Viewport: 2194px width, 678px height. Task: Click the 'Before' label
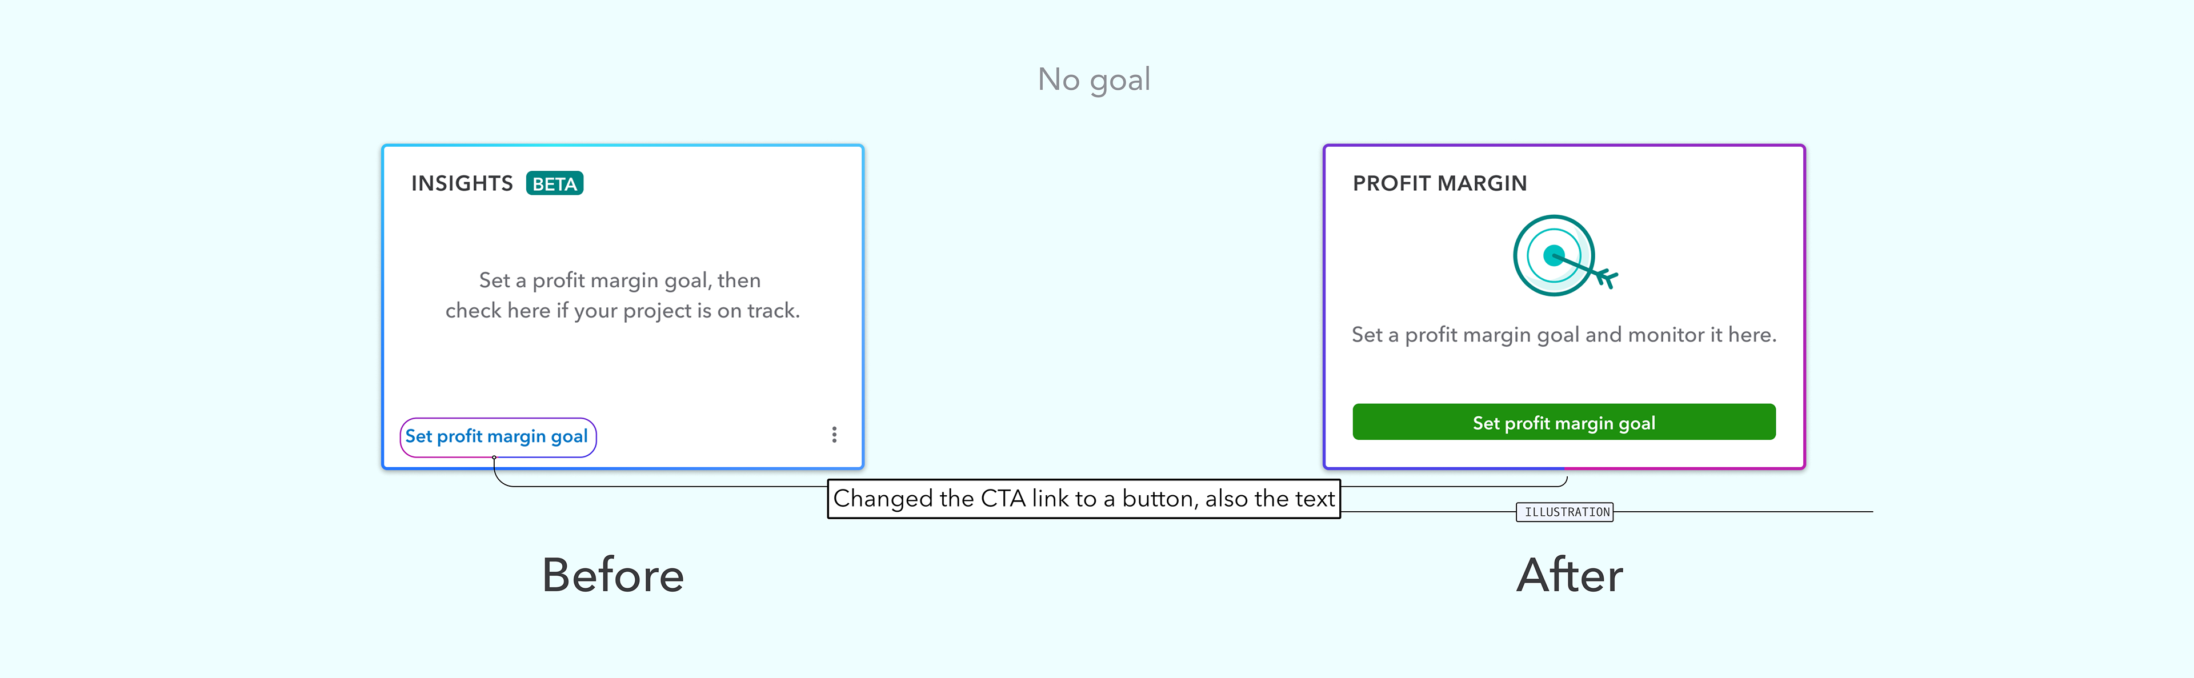pyautogui.click(x=612, y=575)
